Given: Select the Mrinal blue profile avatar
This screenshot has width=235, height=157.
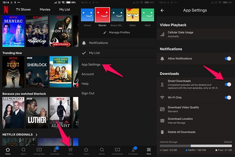Looking at the screenshot, I should pos(87,15).
